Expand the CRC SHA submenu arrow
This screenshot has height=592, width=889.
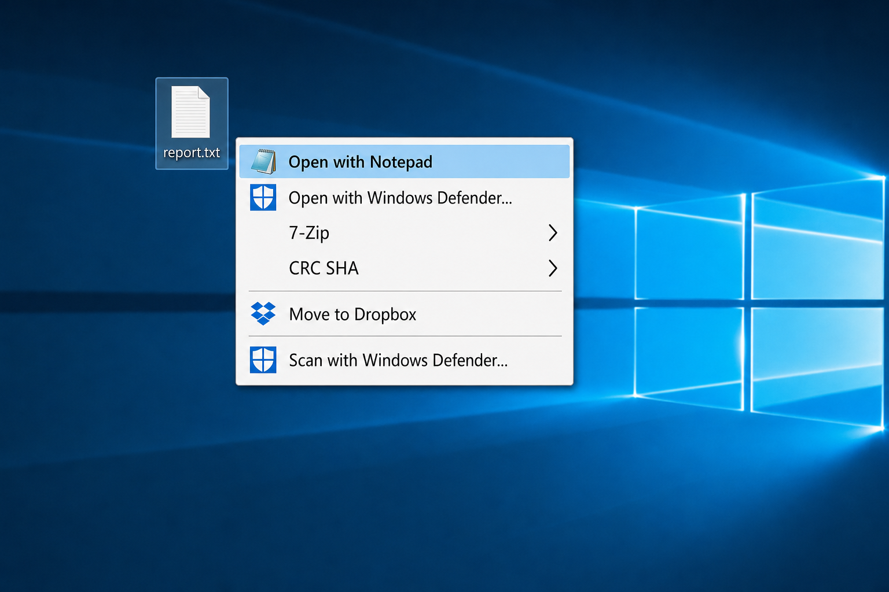[553, 268]
